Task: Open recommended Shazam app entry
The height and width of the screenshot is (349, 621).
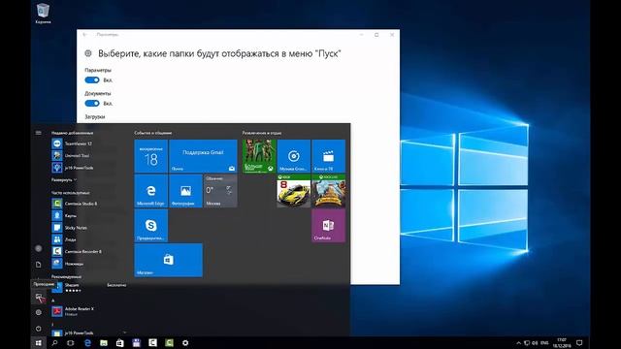Action: 89,287
